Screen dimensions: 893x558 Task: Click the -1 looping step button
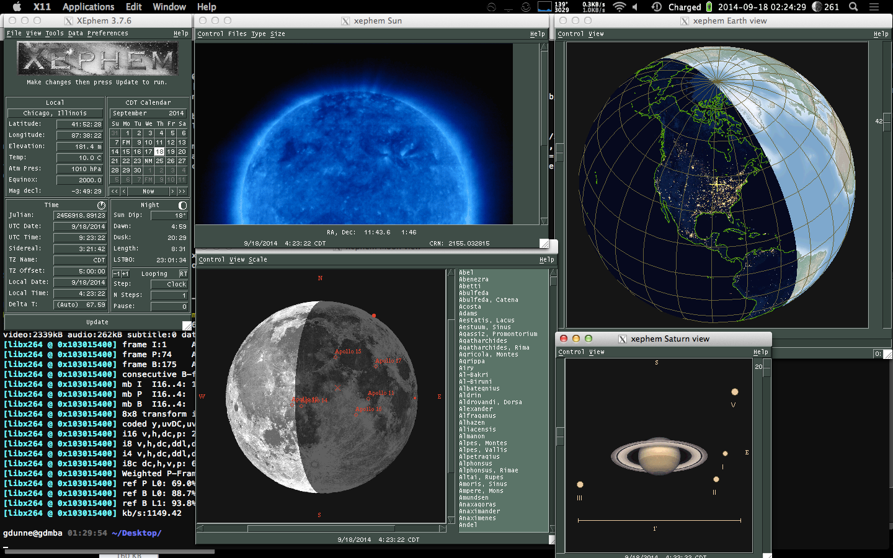(117, 274)
